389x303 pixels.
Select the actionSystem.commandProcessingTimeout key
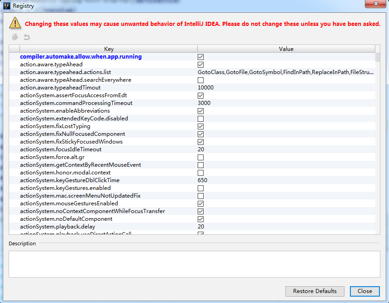pyautogui.click(x=76, y=103)
